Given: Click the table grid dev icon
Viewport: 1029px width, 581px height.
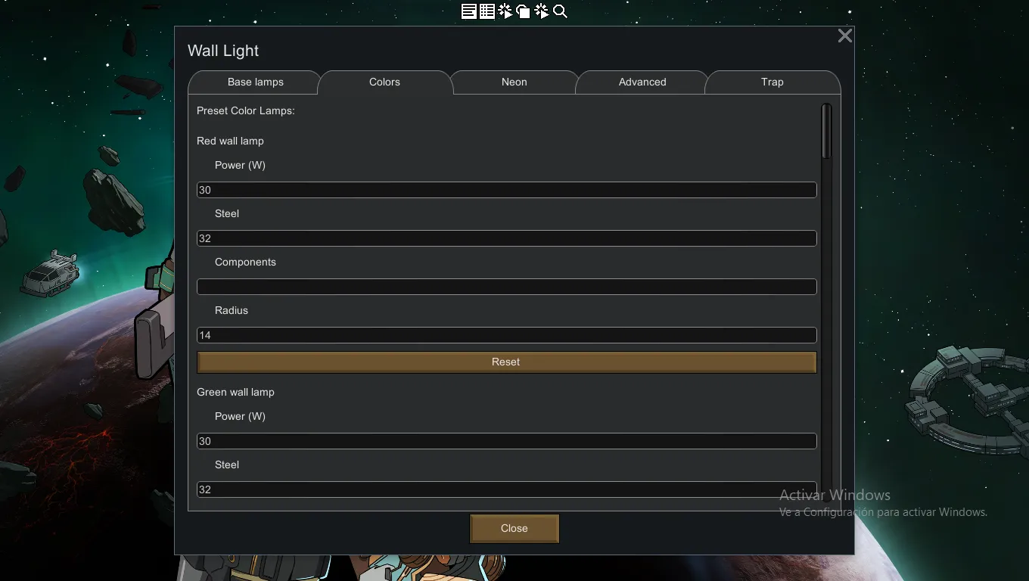Looking at the screenshot, I should click(x=487, y=11).
